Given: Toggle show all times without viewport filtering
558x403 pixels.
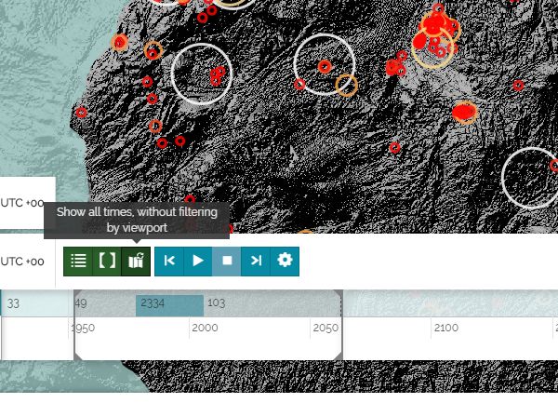Looking at the screenshot, I should tap(136, 261).
